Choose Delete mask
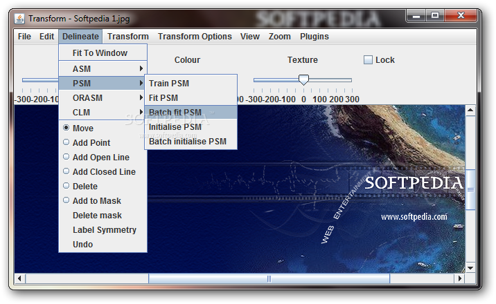 103,215
